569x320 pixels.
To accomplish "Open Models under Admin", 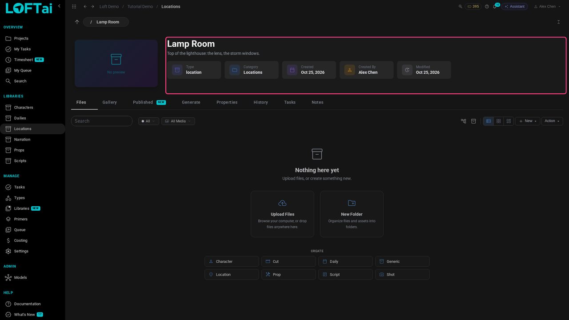I will pyautogui.click(x=32, y=277).
